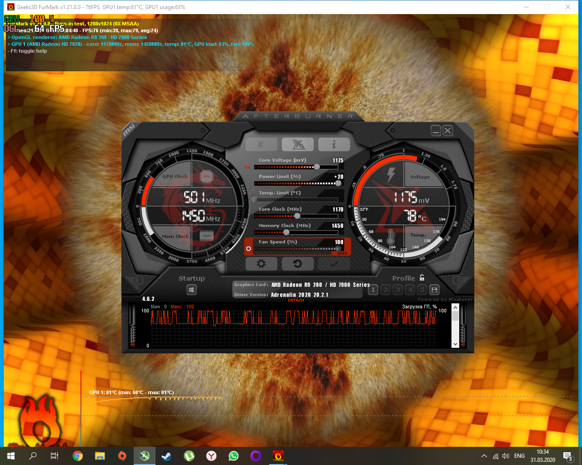This screenshot has width=582, height=465.
Task: Click the Temp. Limit slider handle
Action: pos(254,200)
